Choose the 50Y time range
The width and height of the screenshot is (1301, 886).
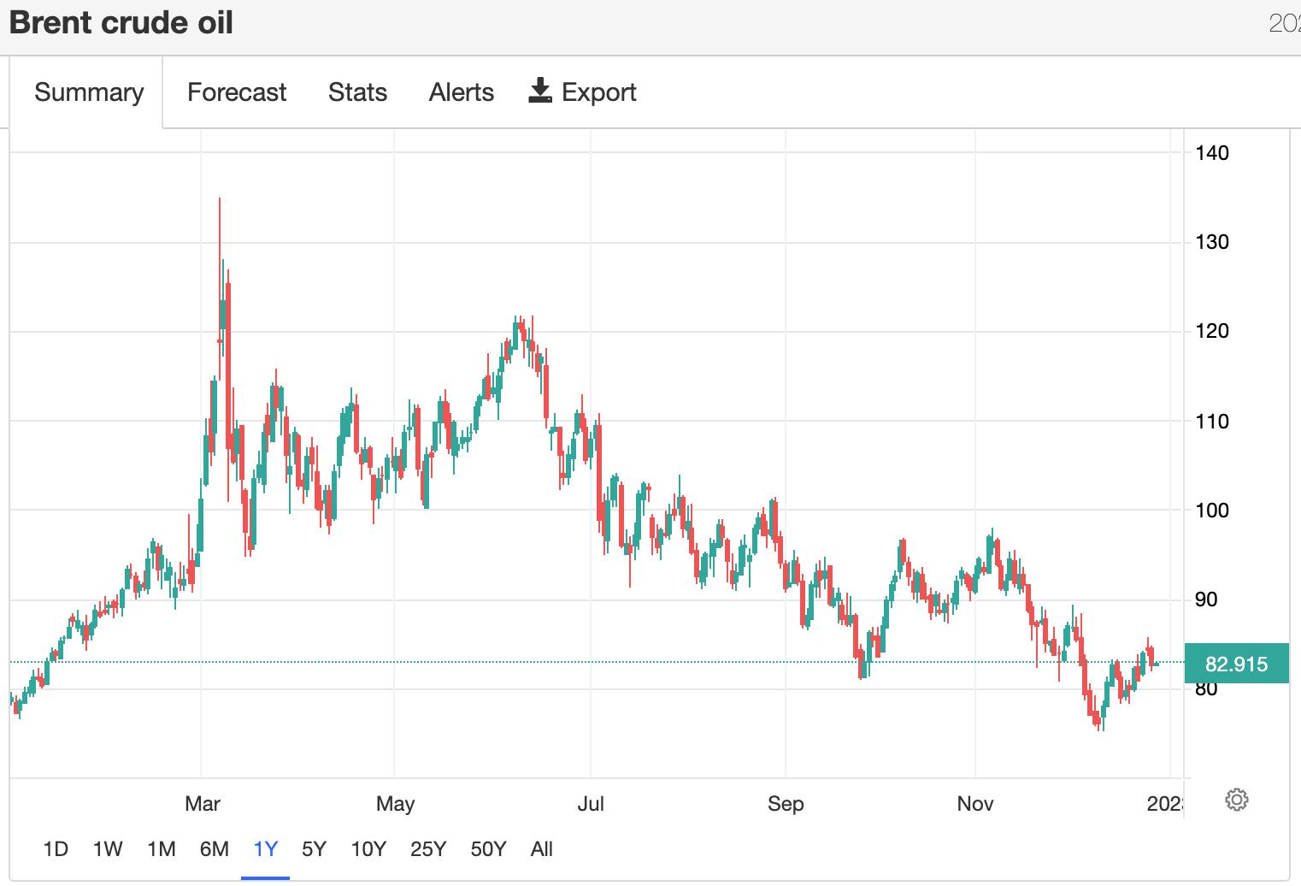coord(488,849)
